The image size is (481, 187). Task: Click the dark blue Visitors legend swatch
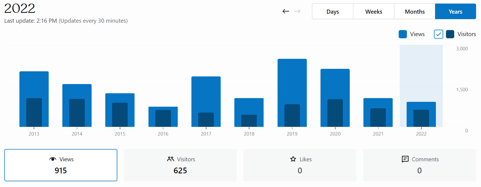coord(450,34)
